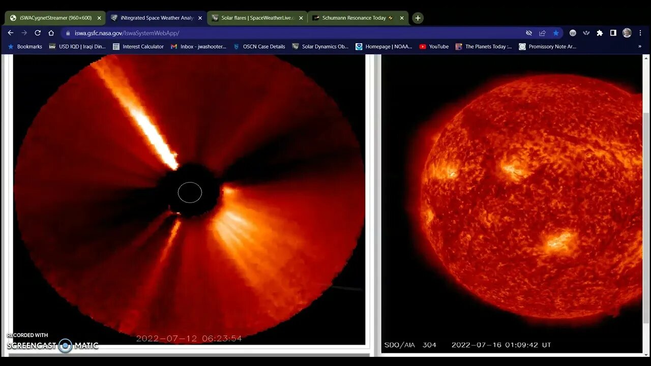The width and height of the screenshot is (651, 366).
Task: Open the extension icon left of the puzzle piece
Action: 586,33
